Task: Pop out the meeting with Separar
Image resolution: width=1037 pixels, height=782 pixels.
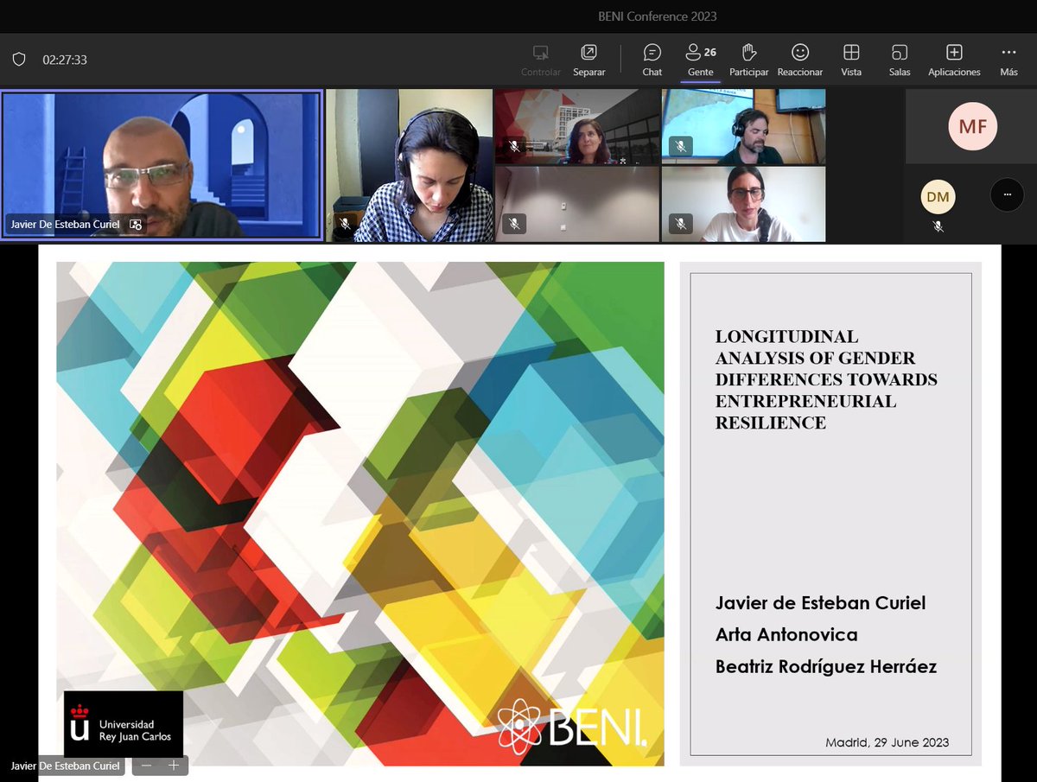Action: (x=588, y=59)
